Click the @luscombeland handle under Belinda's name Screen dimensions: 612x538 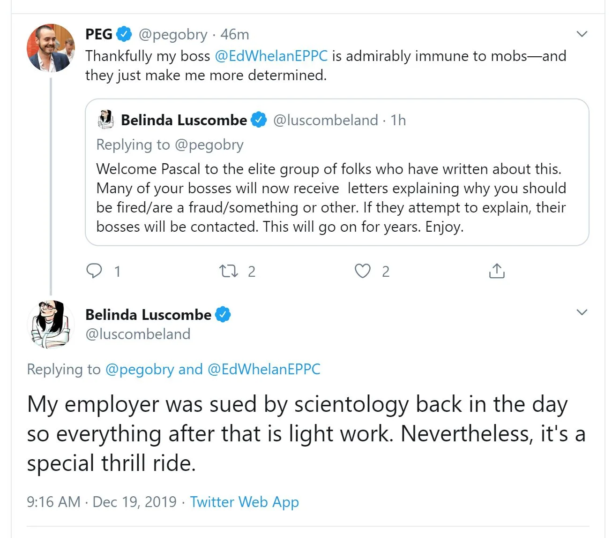tap(138, 334)
